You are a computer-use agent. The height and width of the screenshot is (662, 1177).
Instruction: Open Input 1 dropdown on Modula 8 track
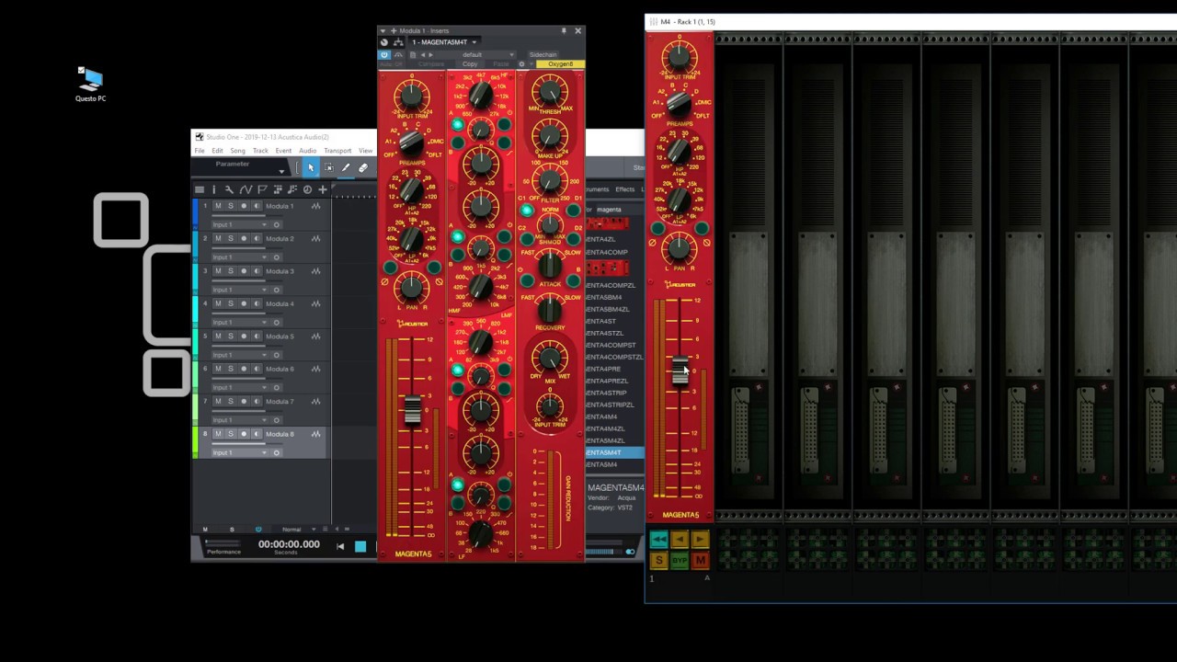coord(239,452)
